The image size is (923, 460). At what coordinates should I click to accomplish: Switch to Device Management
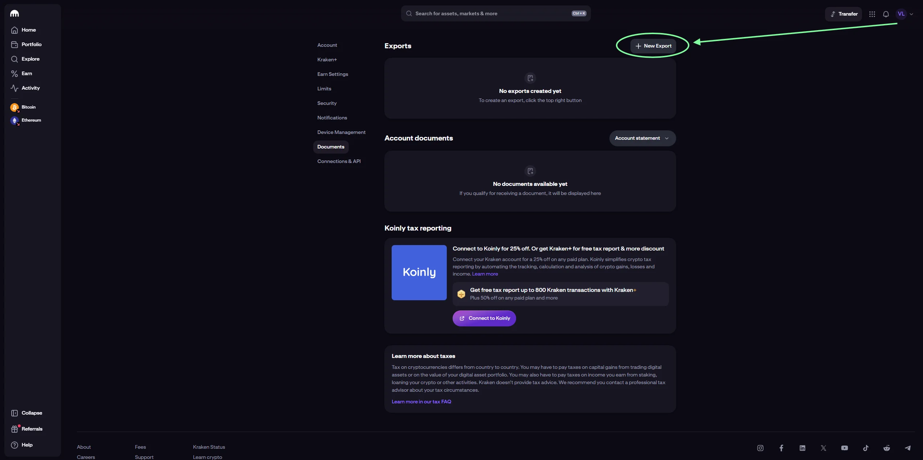tap(341, 132)
